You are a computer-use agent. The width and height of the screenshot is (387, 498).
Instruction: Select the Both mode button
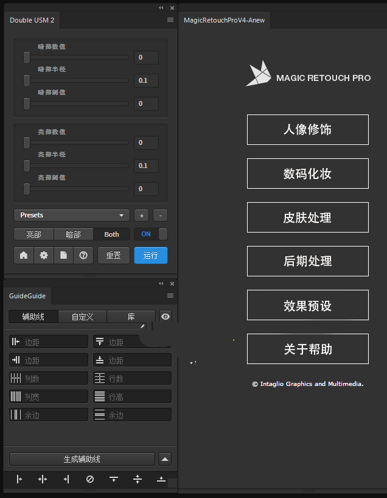tap(112, 234)
